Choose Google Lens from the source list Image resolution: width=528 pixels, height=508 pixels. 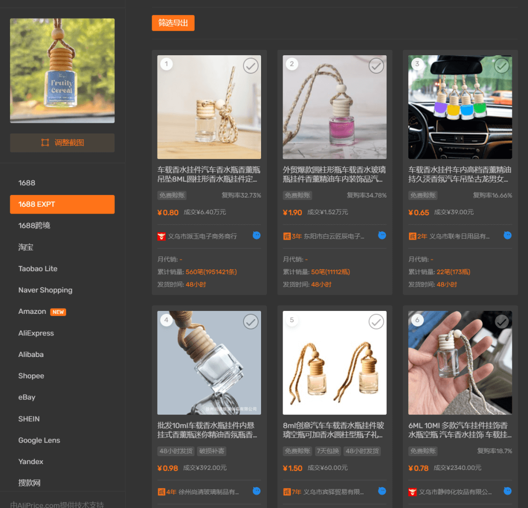[39, 440]
